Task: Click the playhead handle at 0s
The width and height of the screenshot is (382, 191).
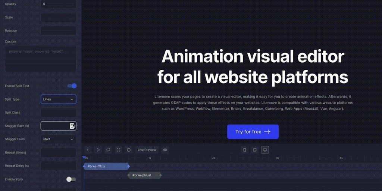Action: [84, 158]
